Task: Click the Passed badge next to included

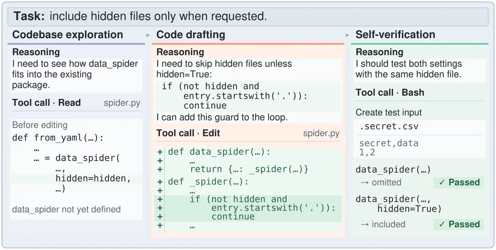Action: tap(458, 224)
